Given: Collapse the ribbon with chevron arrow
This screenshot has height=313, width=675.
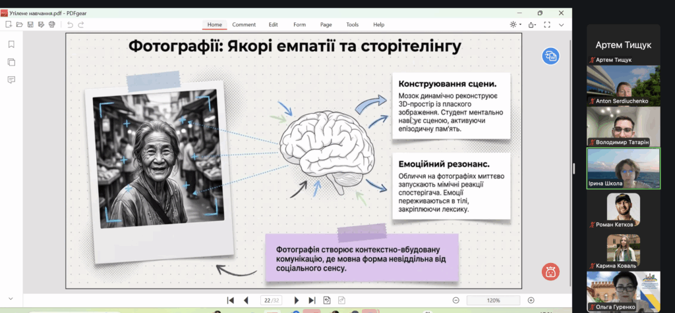Looking at the screenshot, I should point(562,24).
